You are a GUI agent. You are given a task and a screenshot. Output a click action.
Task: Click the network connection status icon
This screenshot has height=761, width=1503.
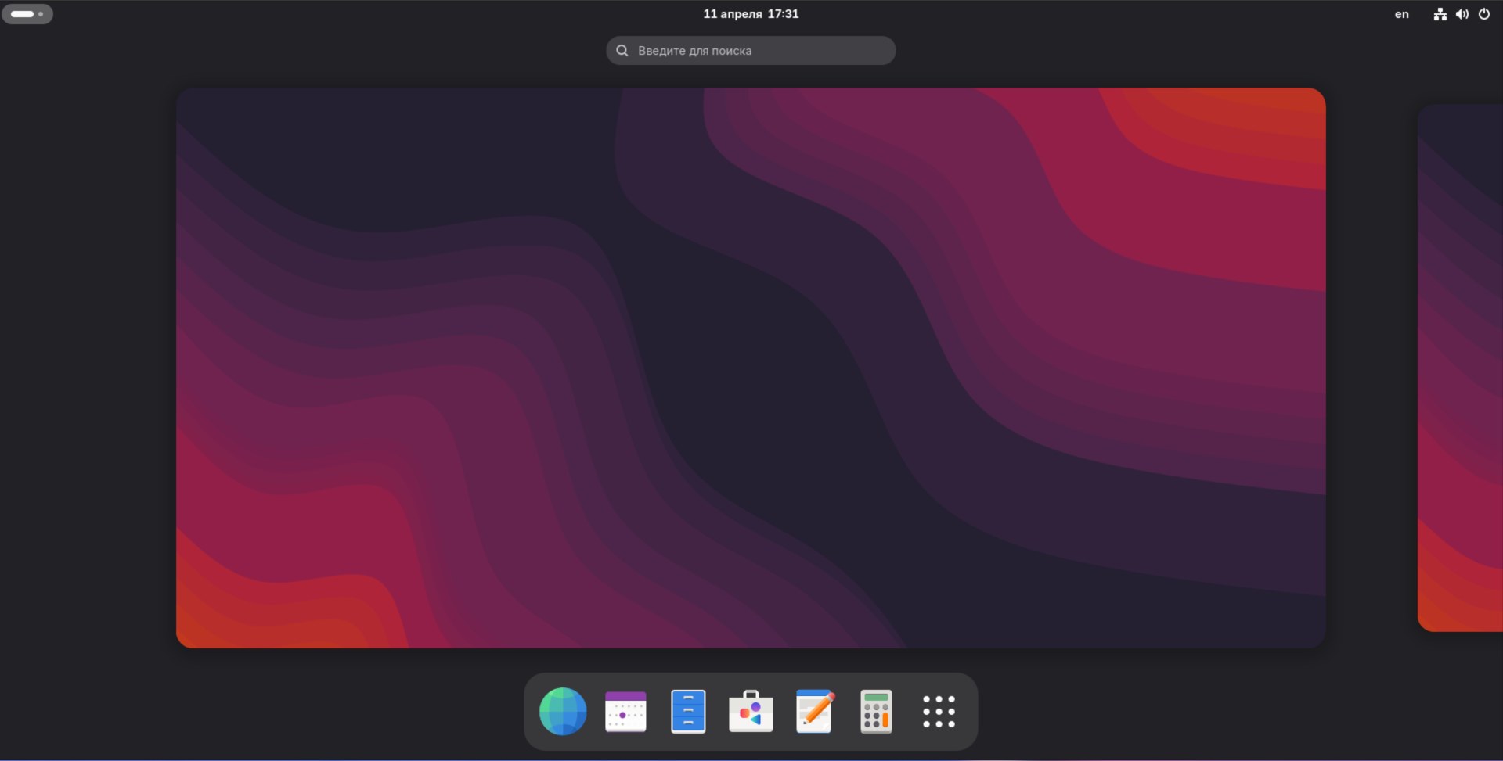coord(1440,14)
